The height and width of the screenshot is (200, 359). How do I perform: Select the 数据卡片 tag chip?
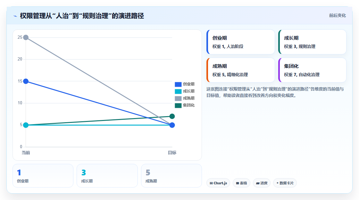[x=285, y=183]
